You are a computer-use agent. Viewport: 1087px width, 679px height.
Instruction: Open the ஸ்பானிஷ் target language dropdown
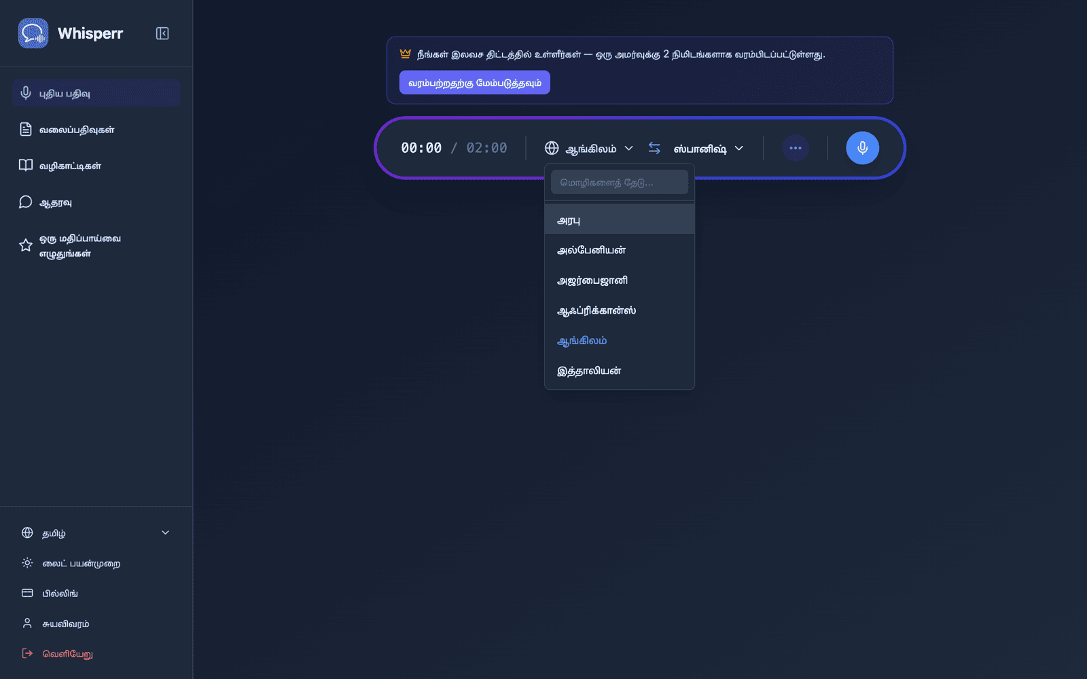[708, 148]
